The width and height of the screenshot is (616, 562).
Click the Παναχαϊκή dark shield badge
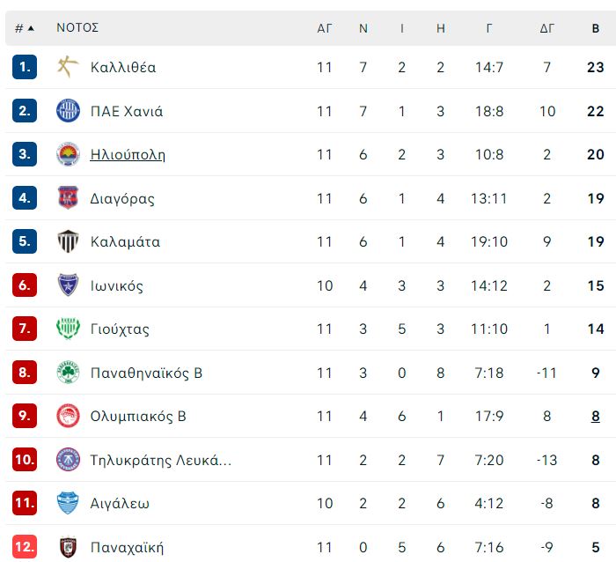tap(68, 547)
